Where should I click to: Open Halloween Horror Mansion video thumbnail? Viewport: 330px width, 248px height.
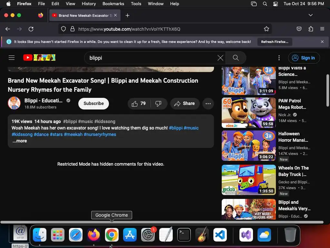[x=248, y=146]
